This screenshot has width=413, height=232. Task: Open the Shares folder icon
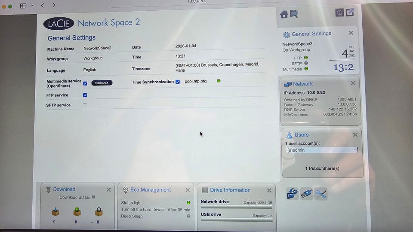tap(292, 194)
